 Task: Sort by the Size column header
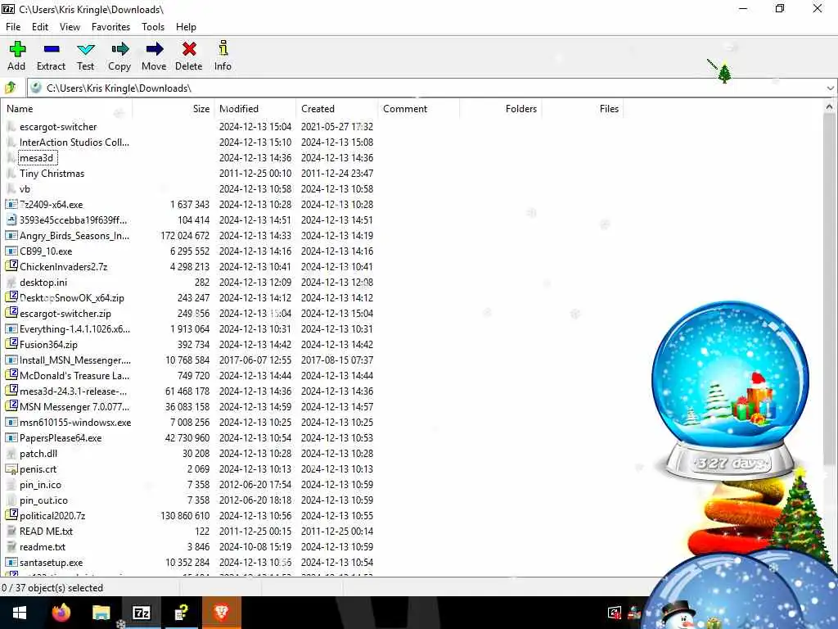pyautogui.click(x=173, y=109)
